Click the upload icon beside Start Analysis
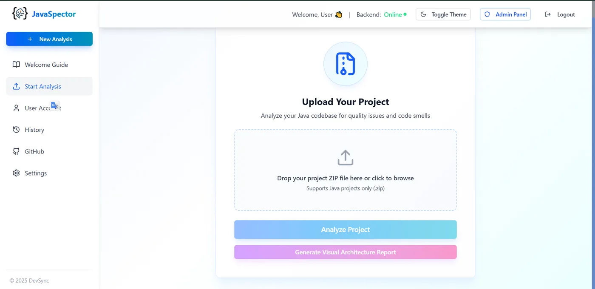This screenshot has width=595, height=289. pos(16,86)
